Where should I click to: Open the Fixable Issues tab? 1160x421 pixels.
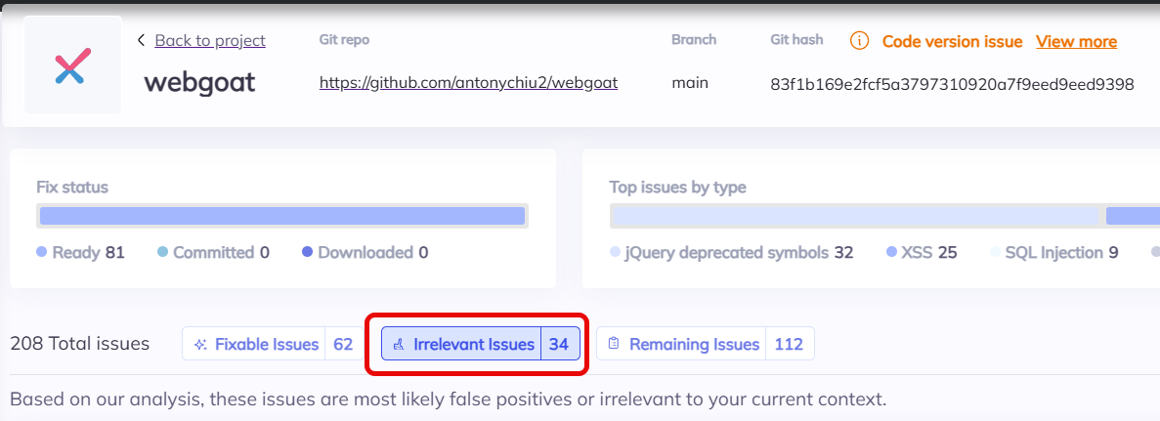coord(267,344)
